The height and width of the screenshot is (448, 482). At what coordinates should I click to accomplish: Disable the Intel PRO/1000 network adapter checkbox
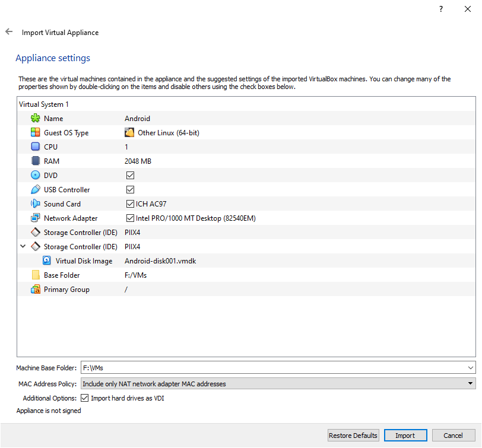pos(131,218)
